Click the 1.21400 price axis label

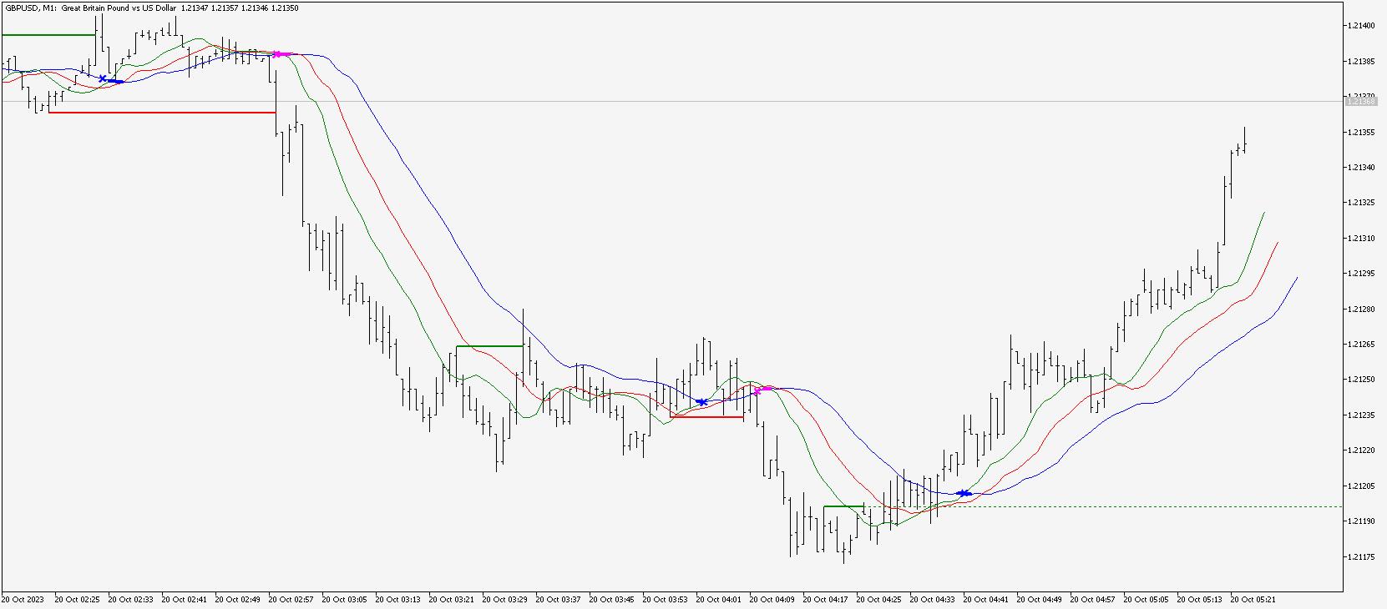[x=1360, y=26]
